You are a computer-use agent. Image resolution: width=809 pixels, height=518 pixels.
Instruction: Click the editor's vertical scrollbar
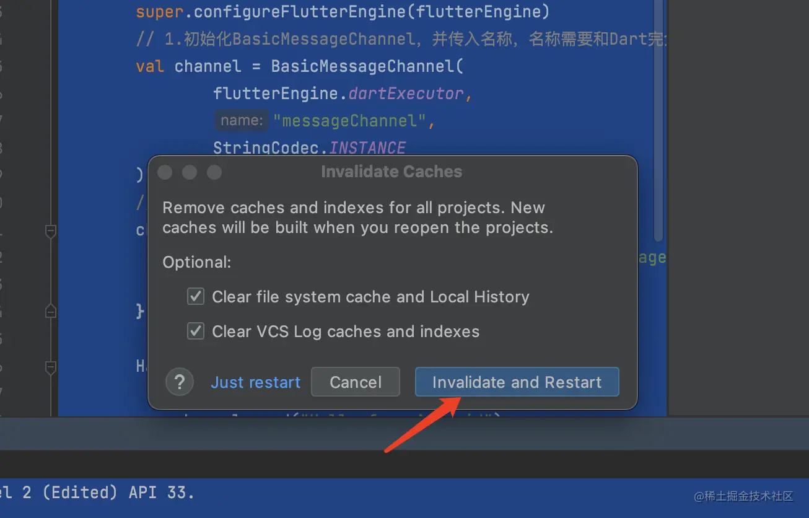click(x=658, y=124)
